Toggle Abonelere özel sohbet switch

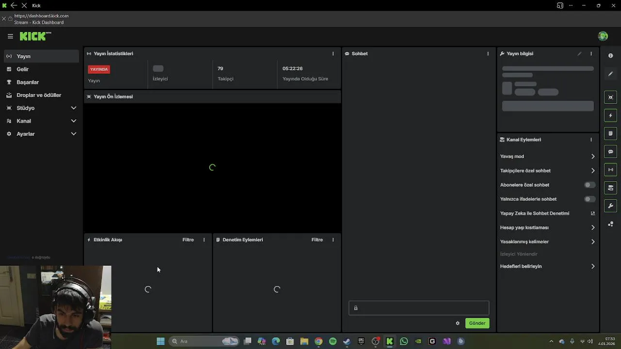[589, 185]
